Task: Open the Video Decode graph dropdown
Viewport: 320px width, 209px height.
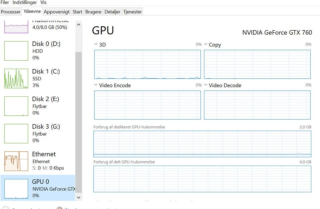Action: pos(206,85)
